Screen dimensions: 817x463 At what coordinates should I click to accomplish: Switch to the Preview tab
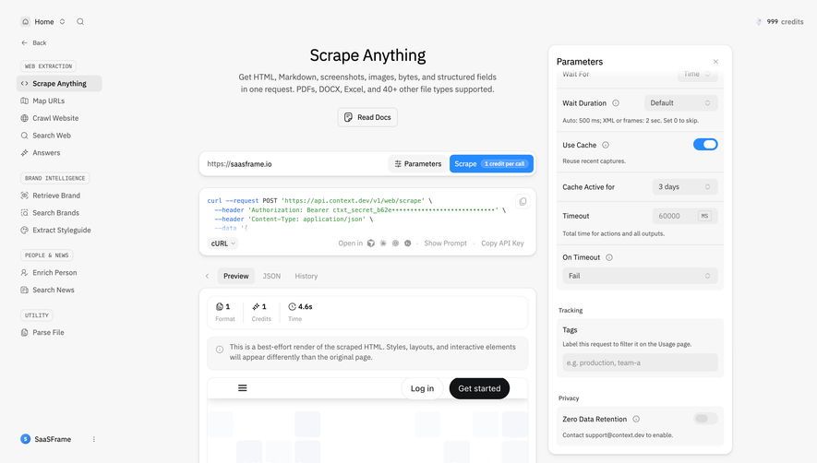point(236,276)
